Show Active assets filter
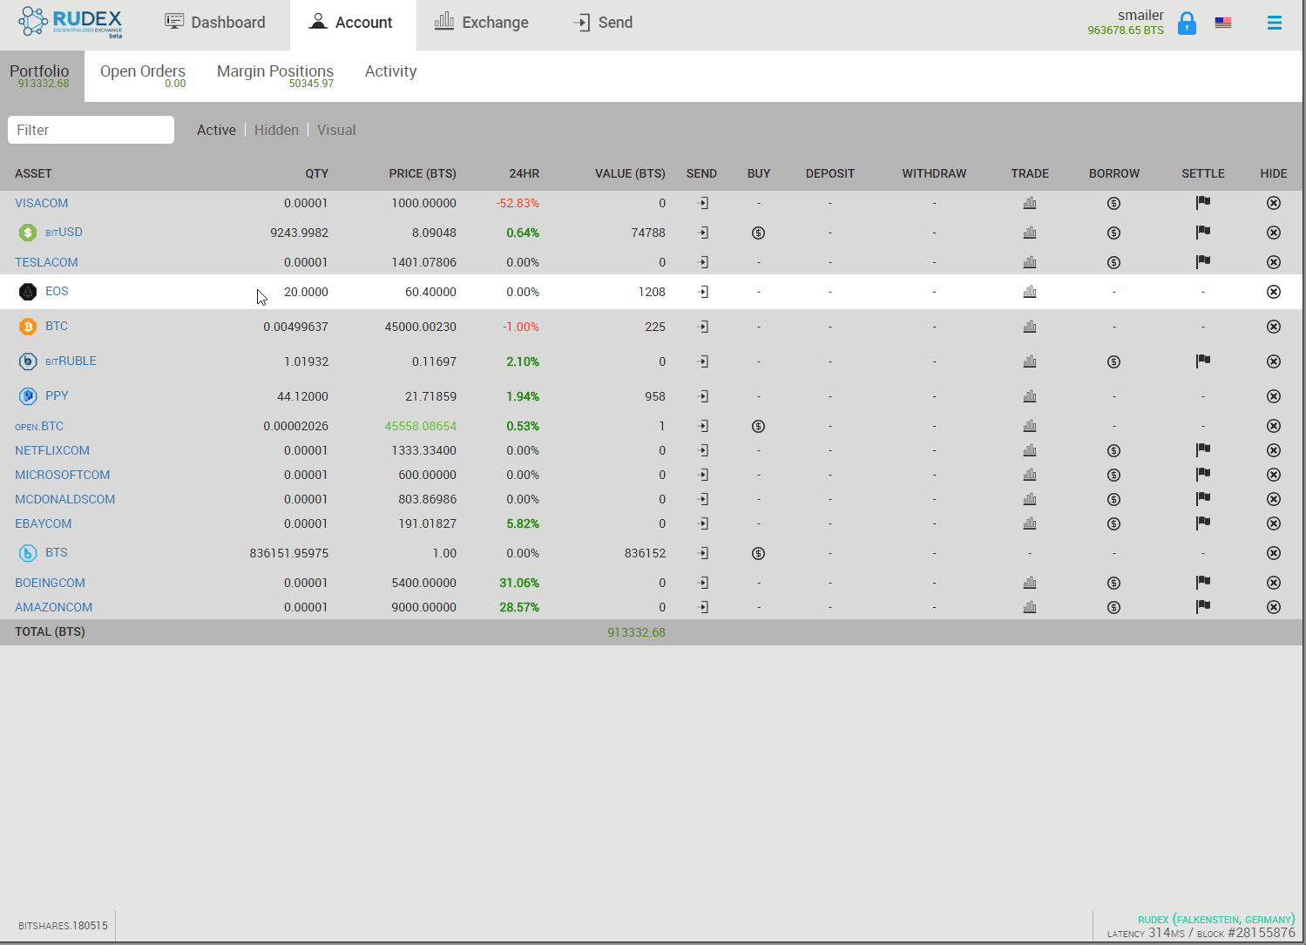 click(x=216, y=130)
